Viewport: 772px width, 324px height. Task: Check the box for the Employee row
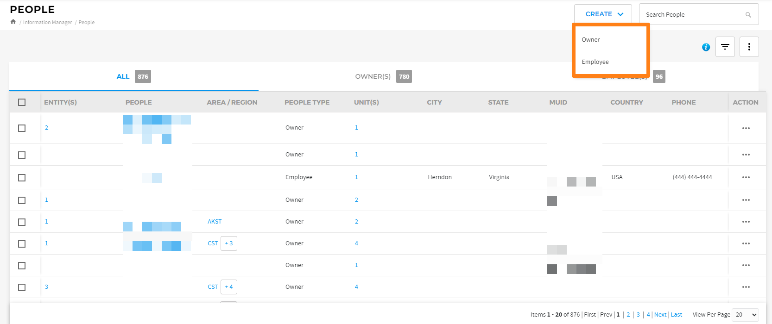pos(22,178)
